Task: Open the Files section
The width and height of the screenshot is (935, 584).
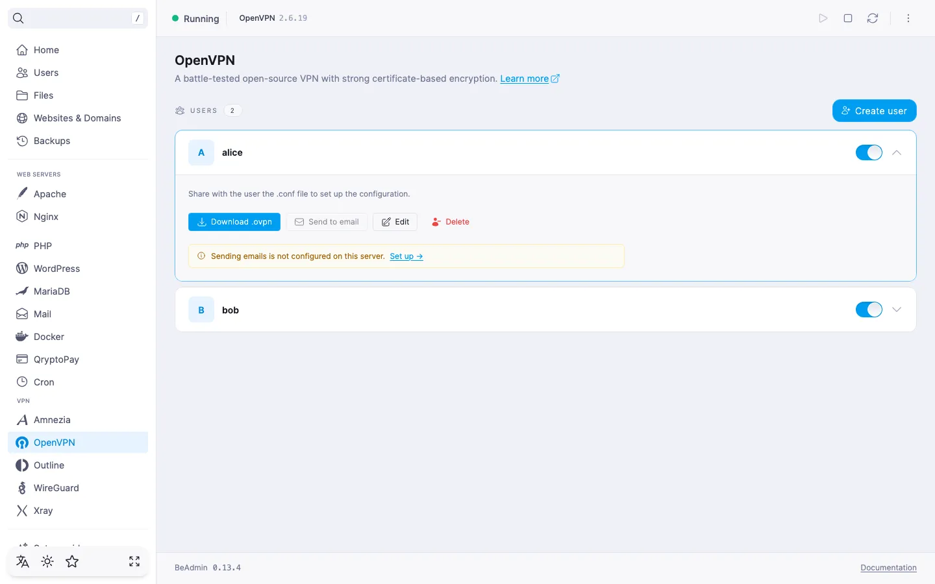Action: point(78,95)
